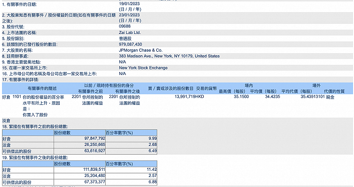Viewport: 354px width, 187px height.
Task: Select lending pool before event 63,616,927
Action: [x=95, y=151]
